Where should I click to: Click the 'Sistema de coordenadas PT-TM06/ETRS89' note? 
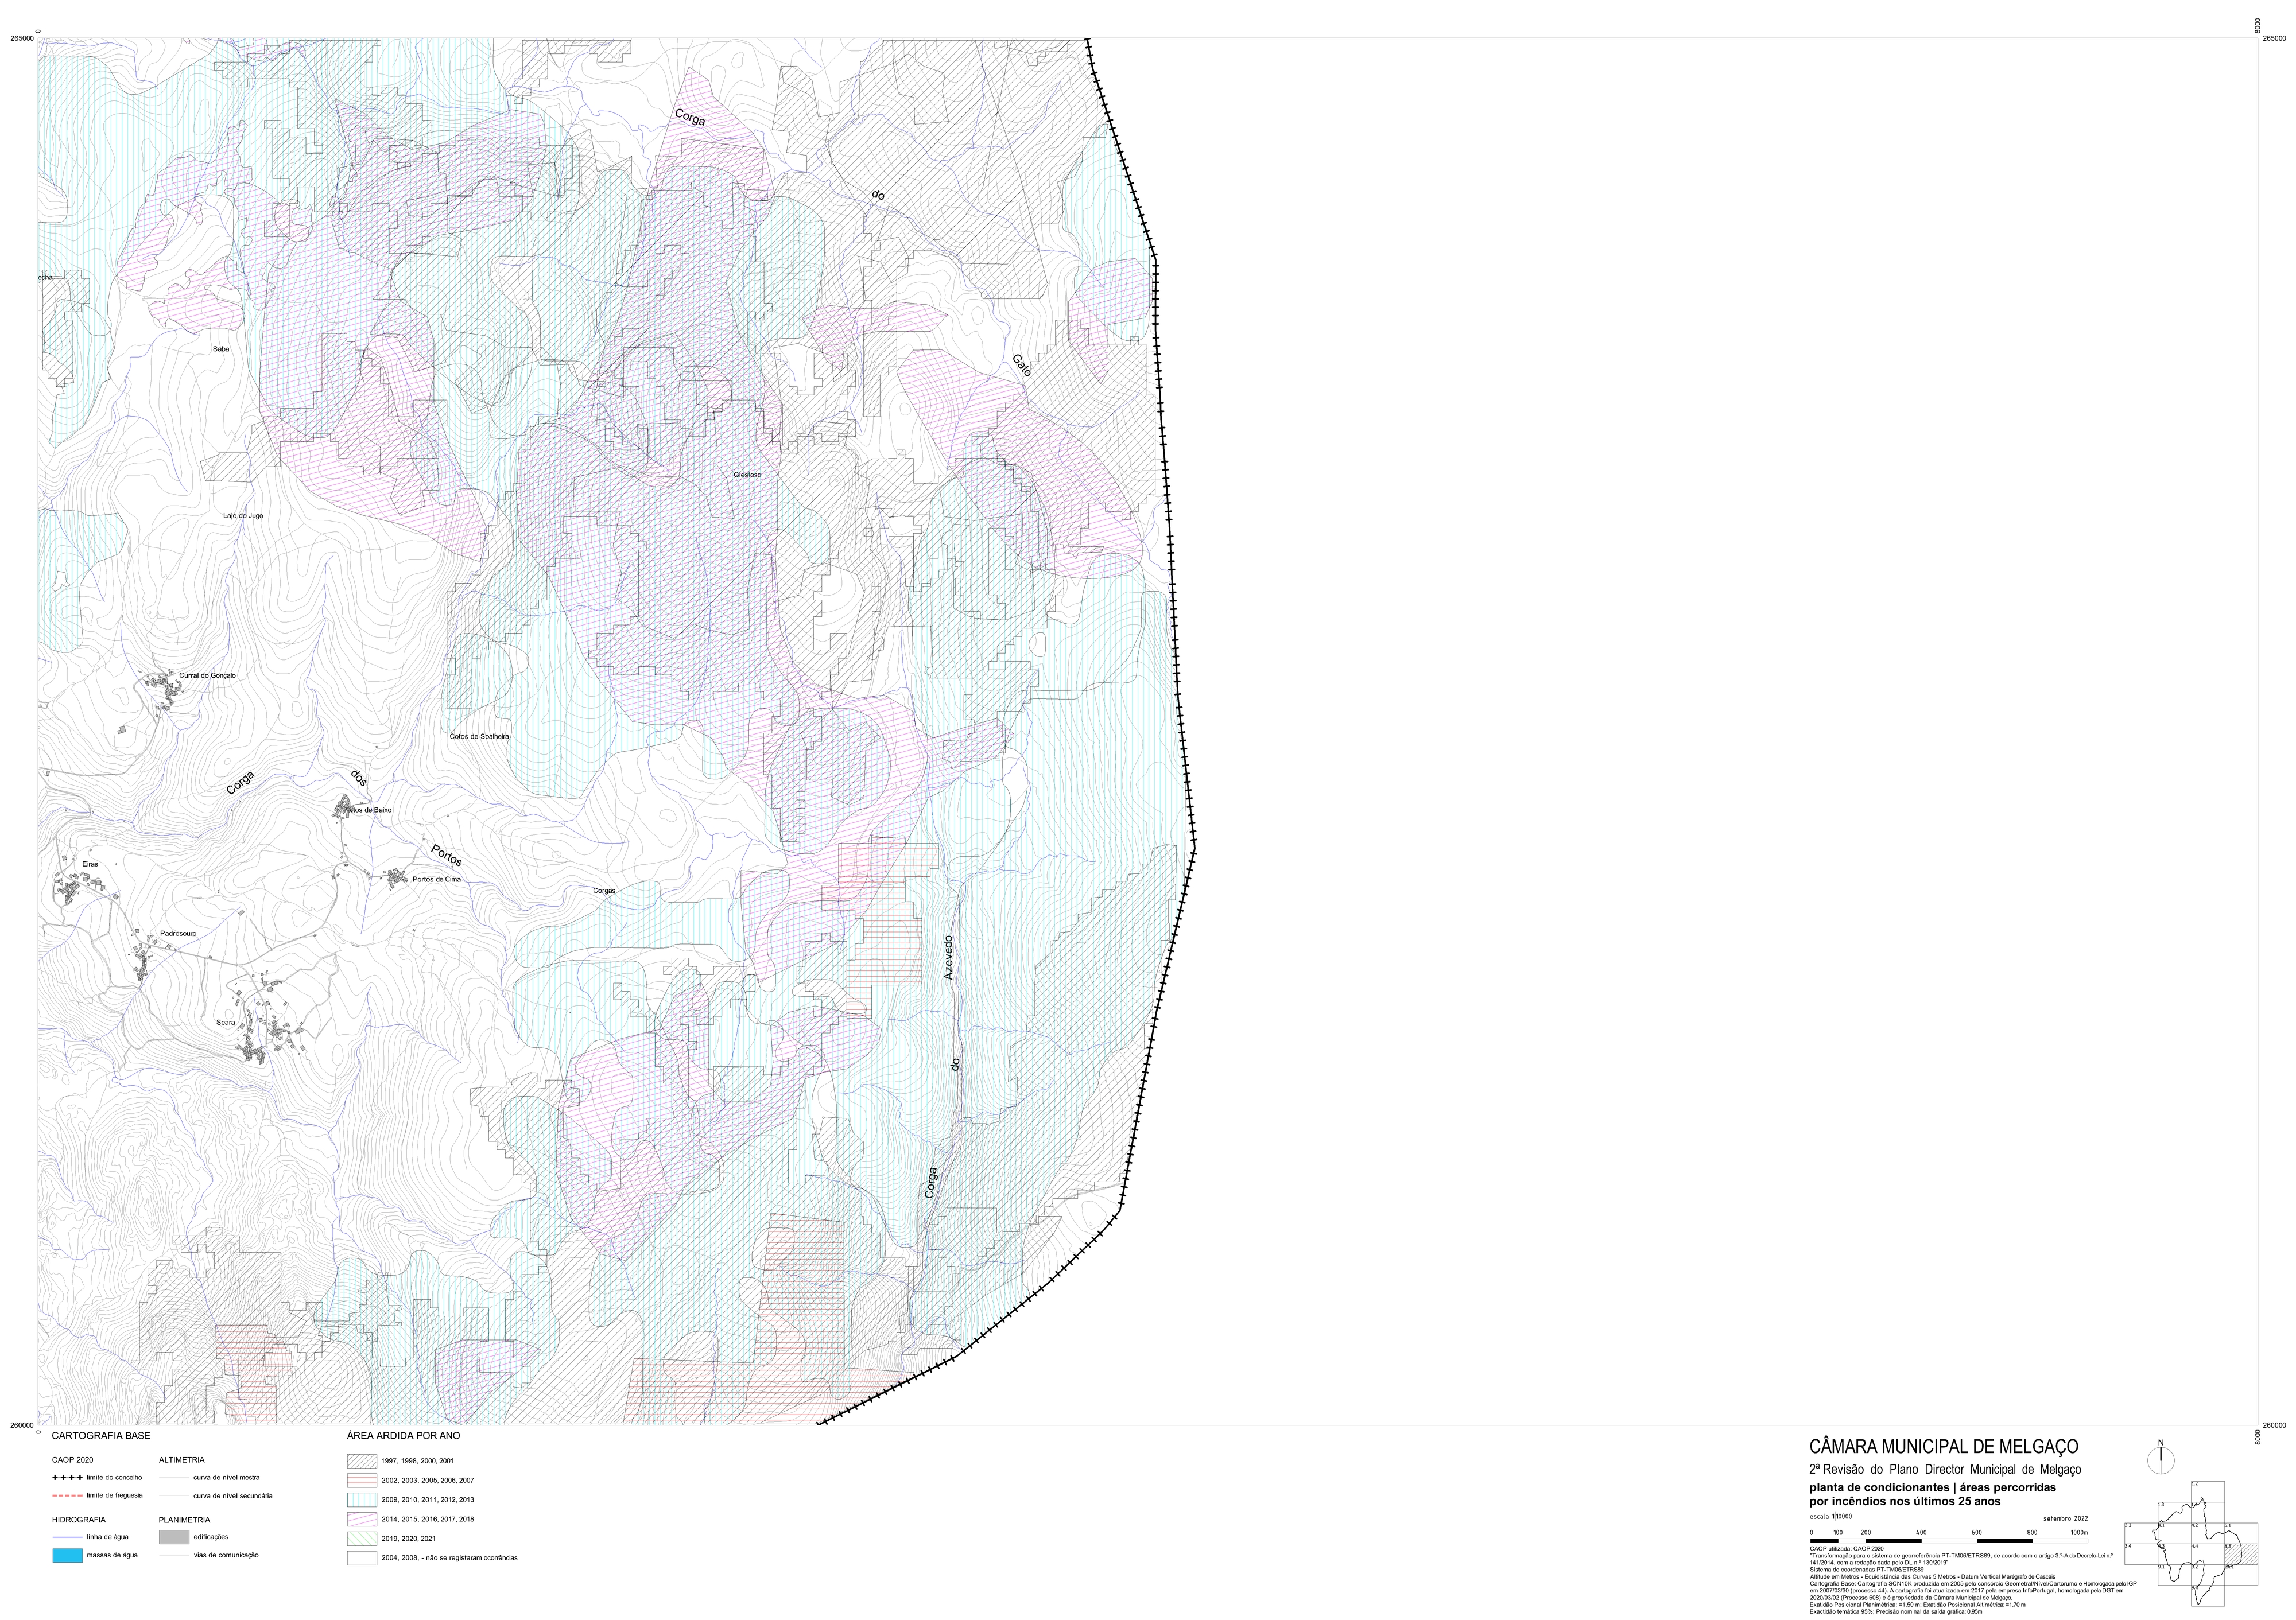click(1867, 1570)
